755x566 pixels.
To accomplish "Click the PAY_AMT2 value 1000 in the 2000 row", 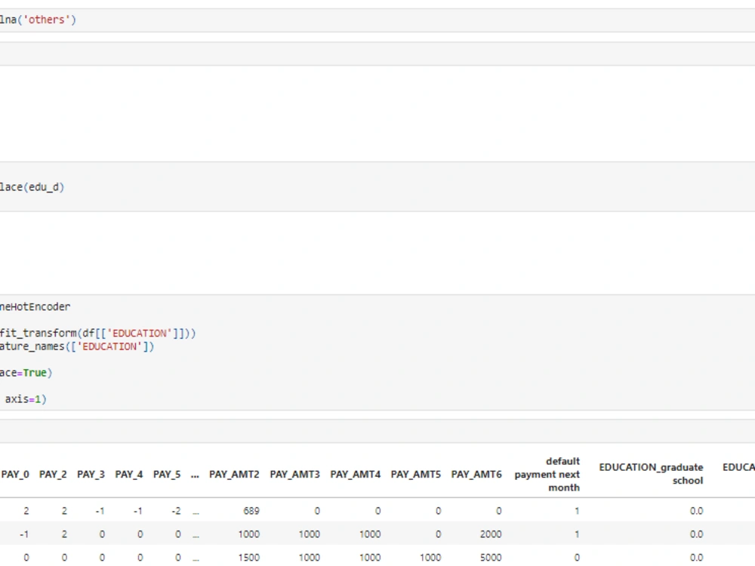I will coord(249,534).
